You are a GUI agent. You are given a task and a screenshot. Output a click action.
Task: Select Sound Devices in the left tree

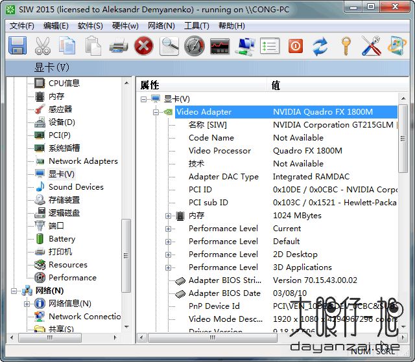tap(77, 187)
